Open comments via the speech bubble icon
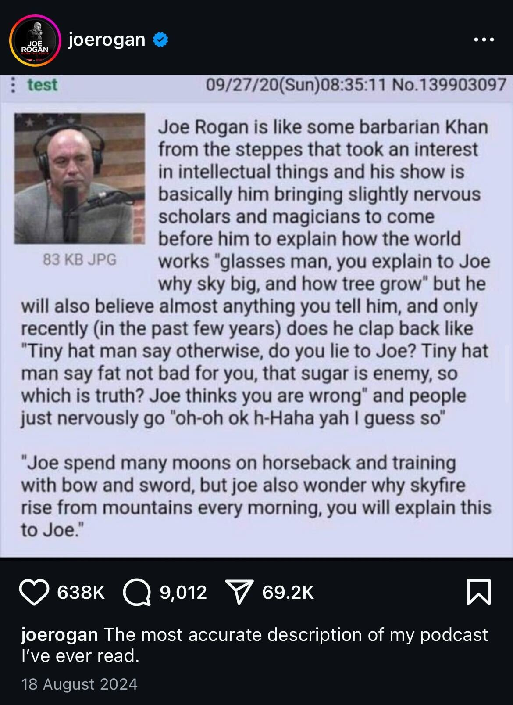Viewport: 513px width, 705px height. click(137, 593)
